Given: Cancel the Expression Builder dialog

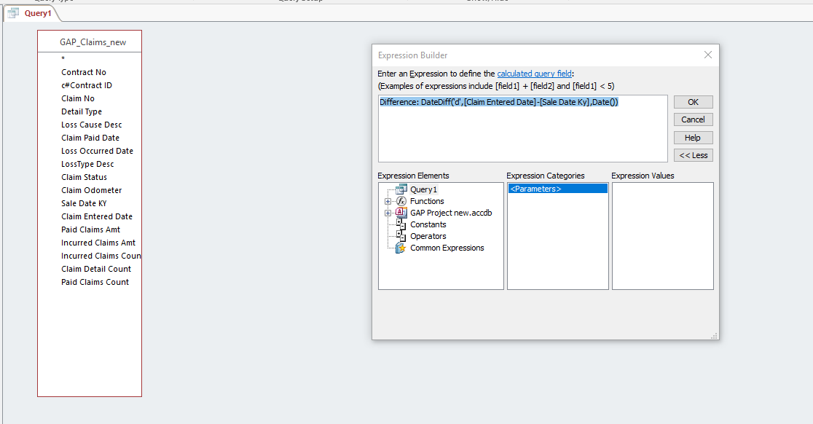Looking at the screenshot, I should (x=693, y=119).
